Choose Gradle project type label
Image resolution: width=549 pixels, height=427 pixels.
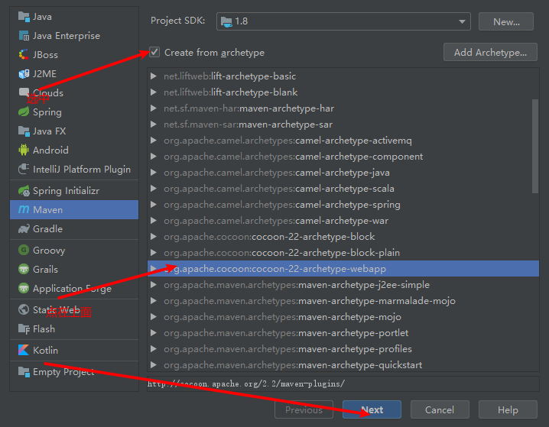point(47,228)
